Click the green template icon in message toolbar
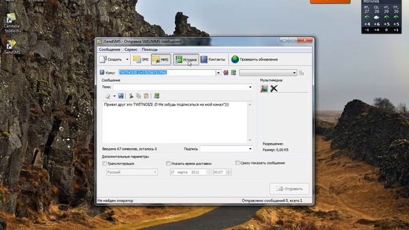The width and height of the screenshot is (409, 230). [x=157, y=96]
